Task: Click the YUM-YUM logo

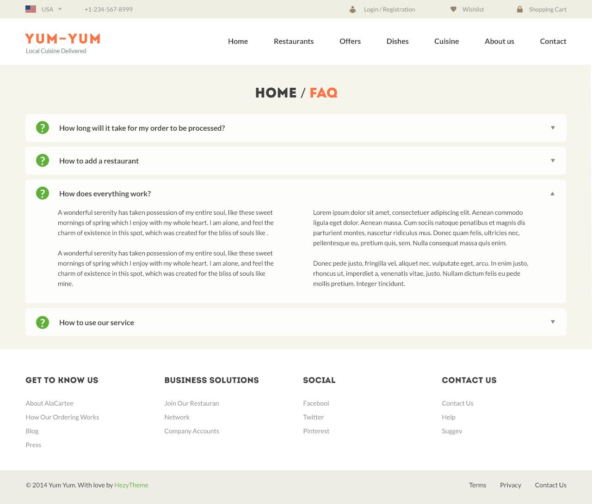Action: point(63,39)
